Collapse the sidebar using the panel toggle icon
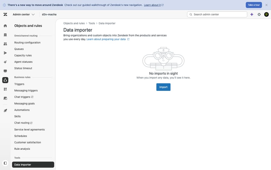This screenshot has height=170, width=271. tap(5, 163)
